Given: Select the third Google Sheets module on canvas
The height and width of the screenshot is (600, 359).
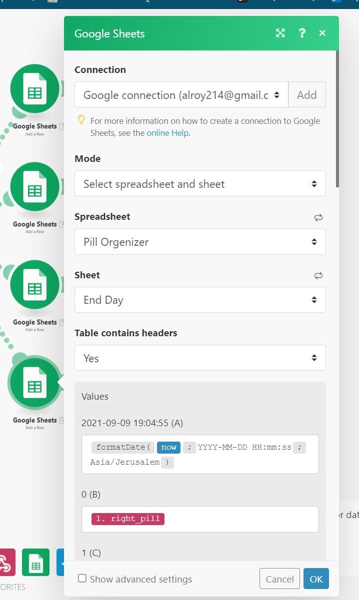Looking at the screenshot, I should (x=35, y=284).
